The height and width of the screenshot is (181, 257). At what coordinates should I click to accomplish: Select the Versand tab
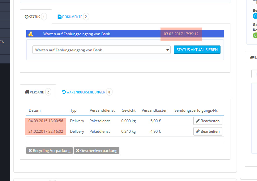(x=38, y=92)
